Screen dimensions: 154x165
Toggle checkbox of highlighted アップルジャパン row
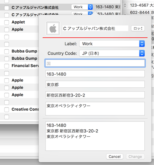[7, 8]
